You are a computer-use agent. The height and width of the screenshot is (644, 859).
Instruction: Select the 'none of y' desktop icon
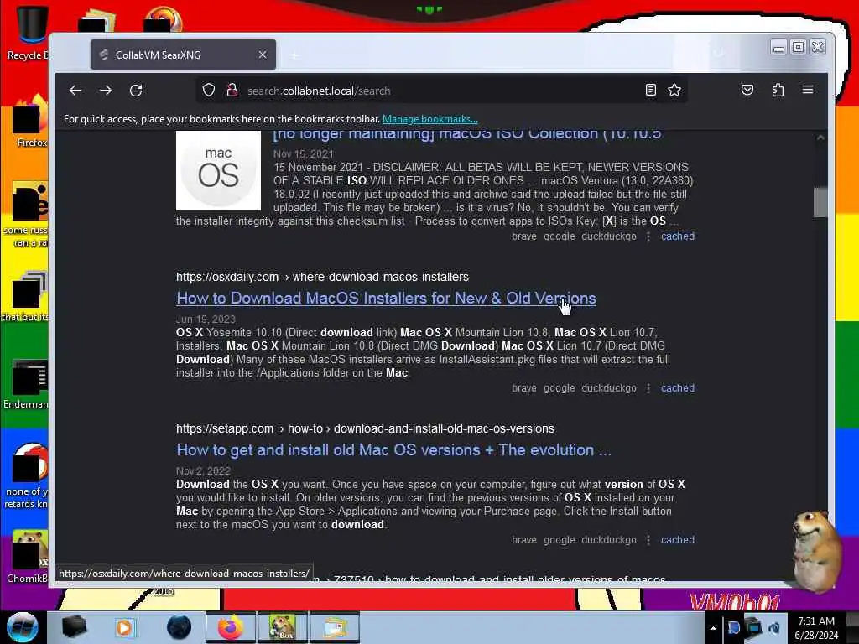point(28,475)
